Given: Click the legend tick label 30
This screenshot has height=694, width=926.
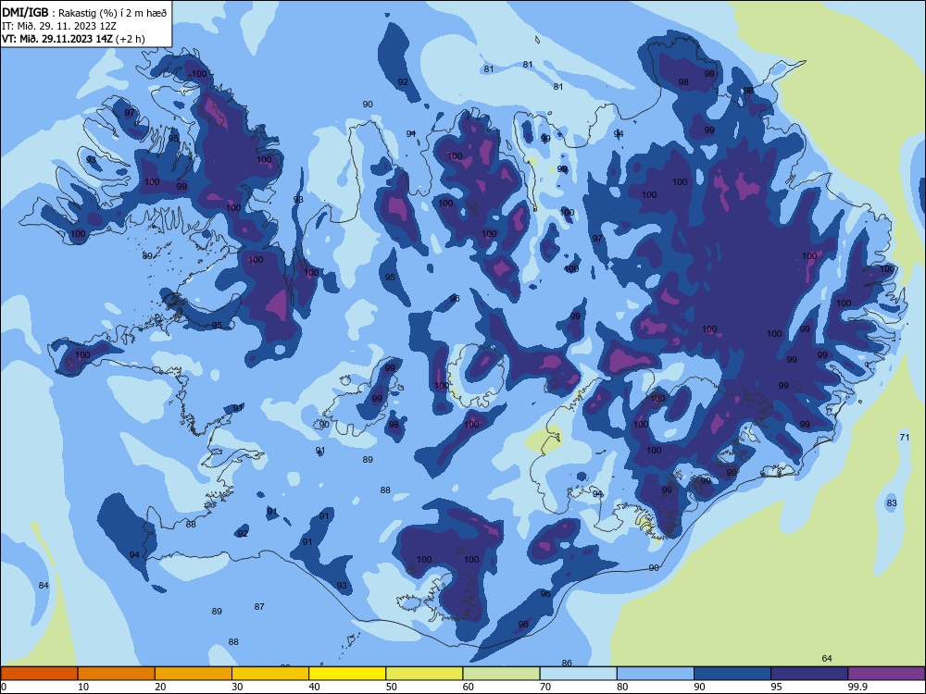Looking at the screenshot, I should 237,687.
